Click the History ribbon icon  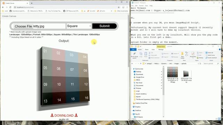point(200,58)
